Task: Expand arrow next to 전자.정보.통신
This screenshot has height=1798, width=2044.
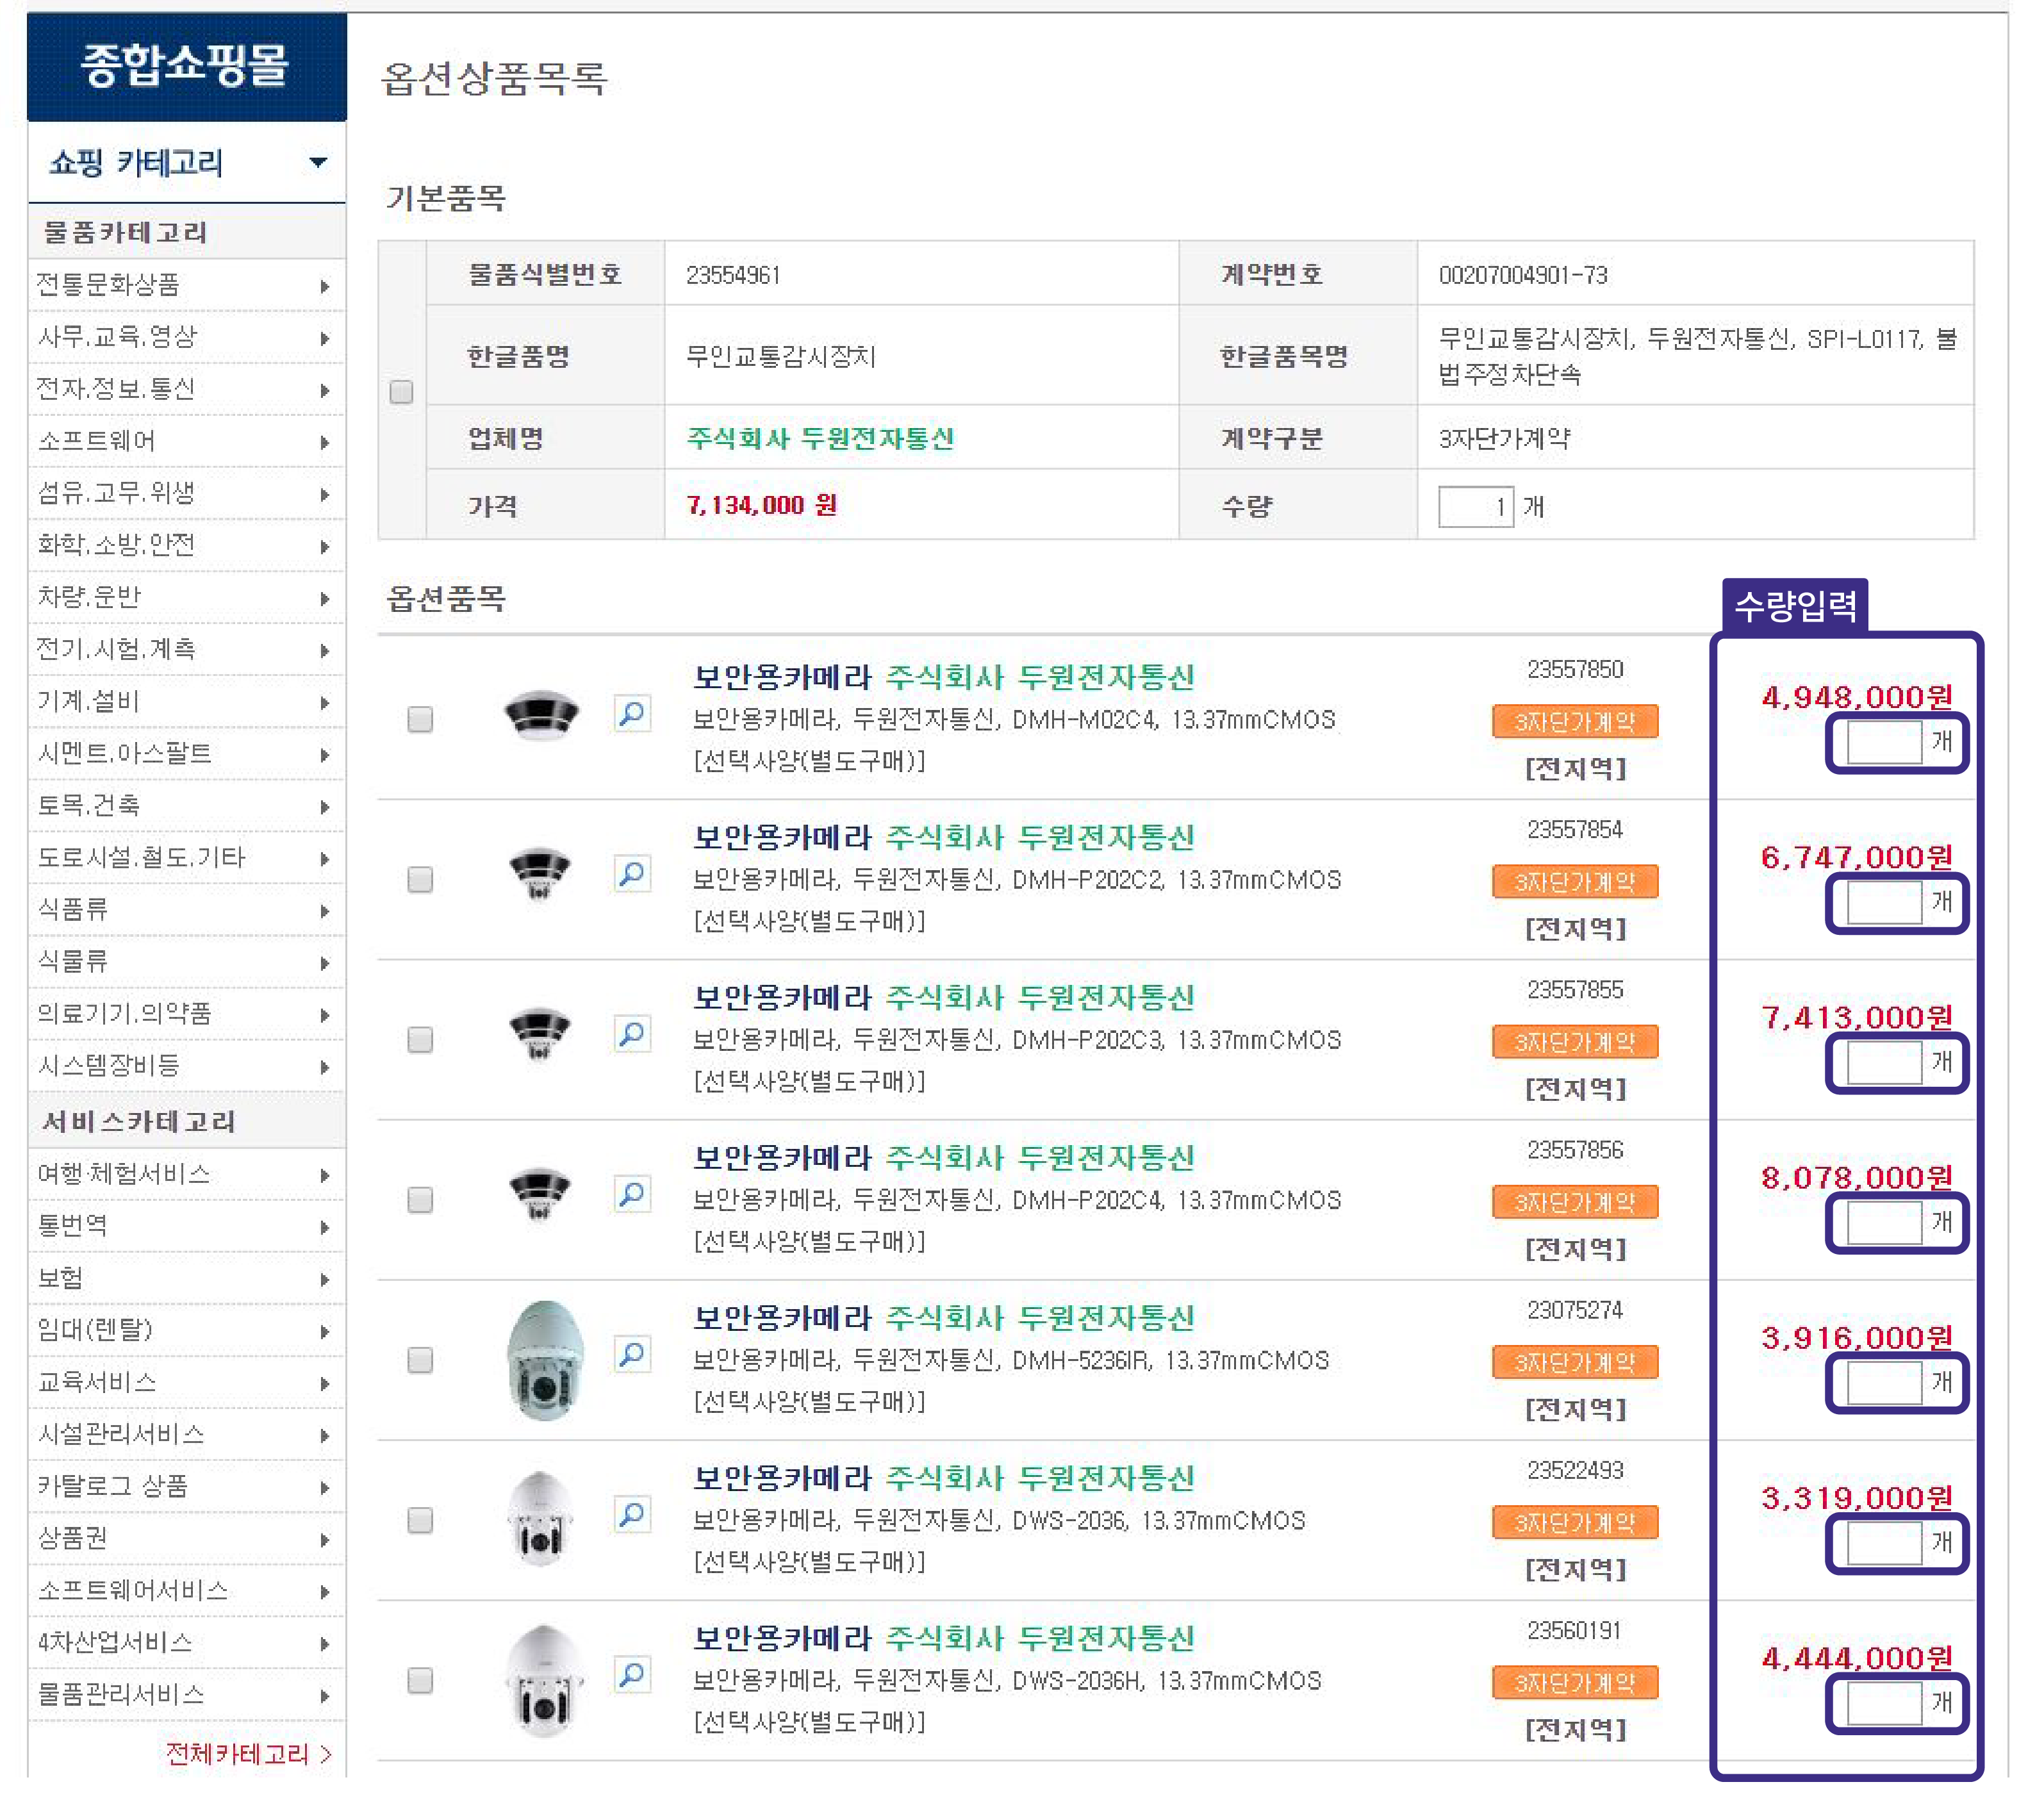Action: pos(325,391)
